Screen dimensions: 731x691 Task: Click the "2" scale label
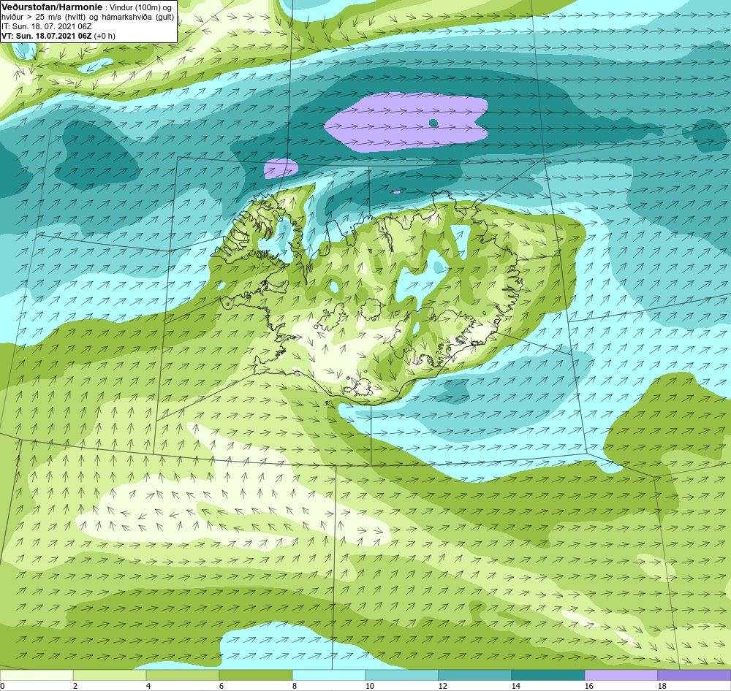pyautogui.click(x=75, y=686)
